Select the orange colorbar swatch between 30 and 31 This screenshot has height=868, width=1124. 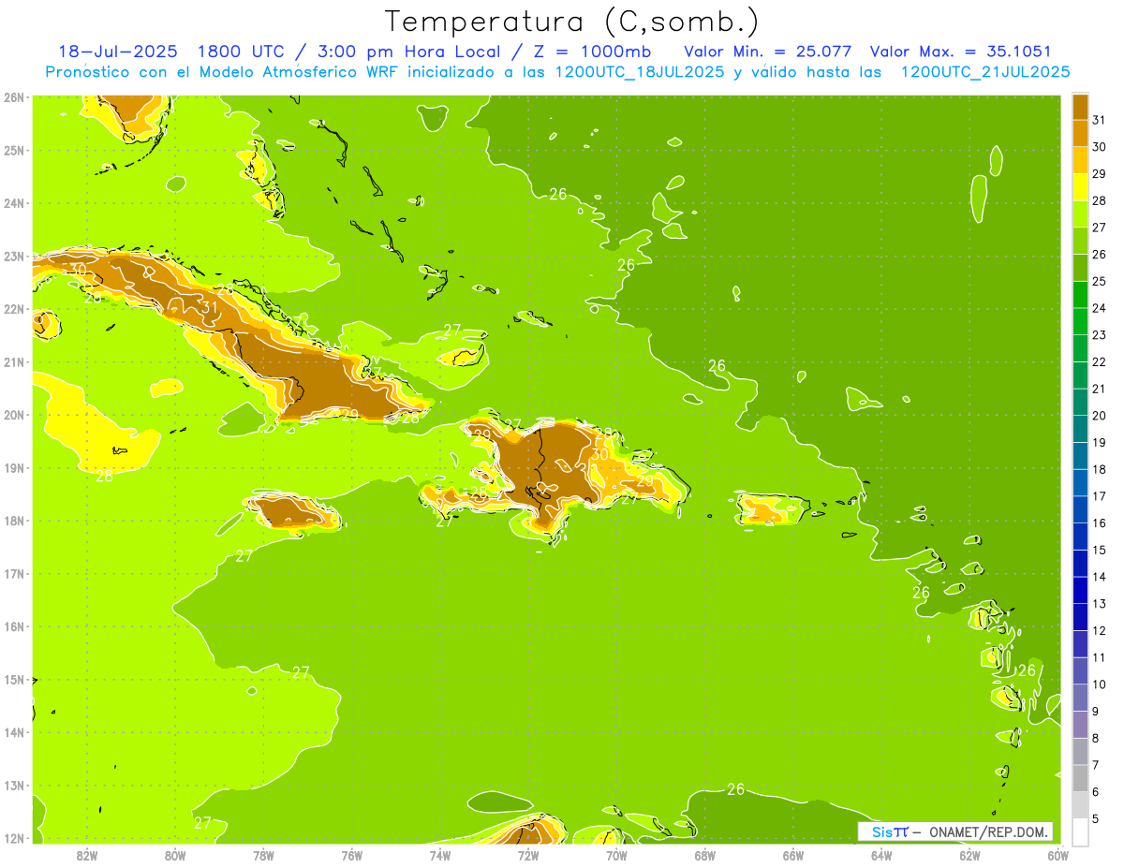click(1080, 133)
